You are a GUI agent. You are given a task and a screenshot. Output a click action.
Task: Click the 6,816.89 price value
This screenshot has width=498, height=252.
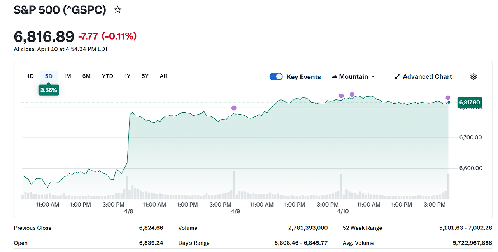[x=44, y=37]
